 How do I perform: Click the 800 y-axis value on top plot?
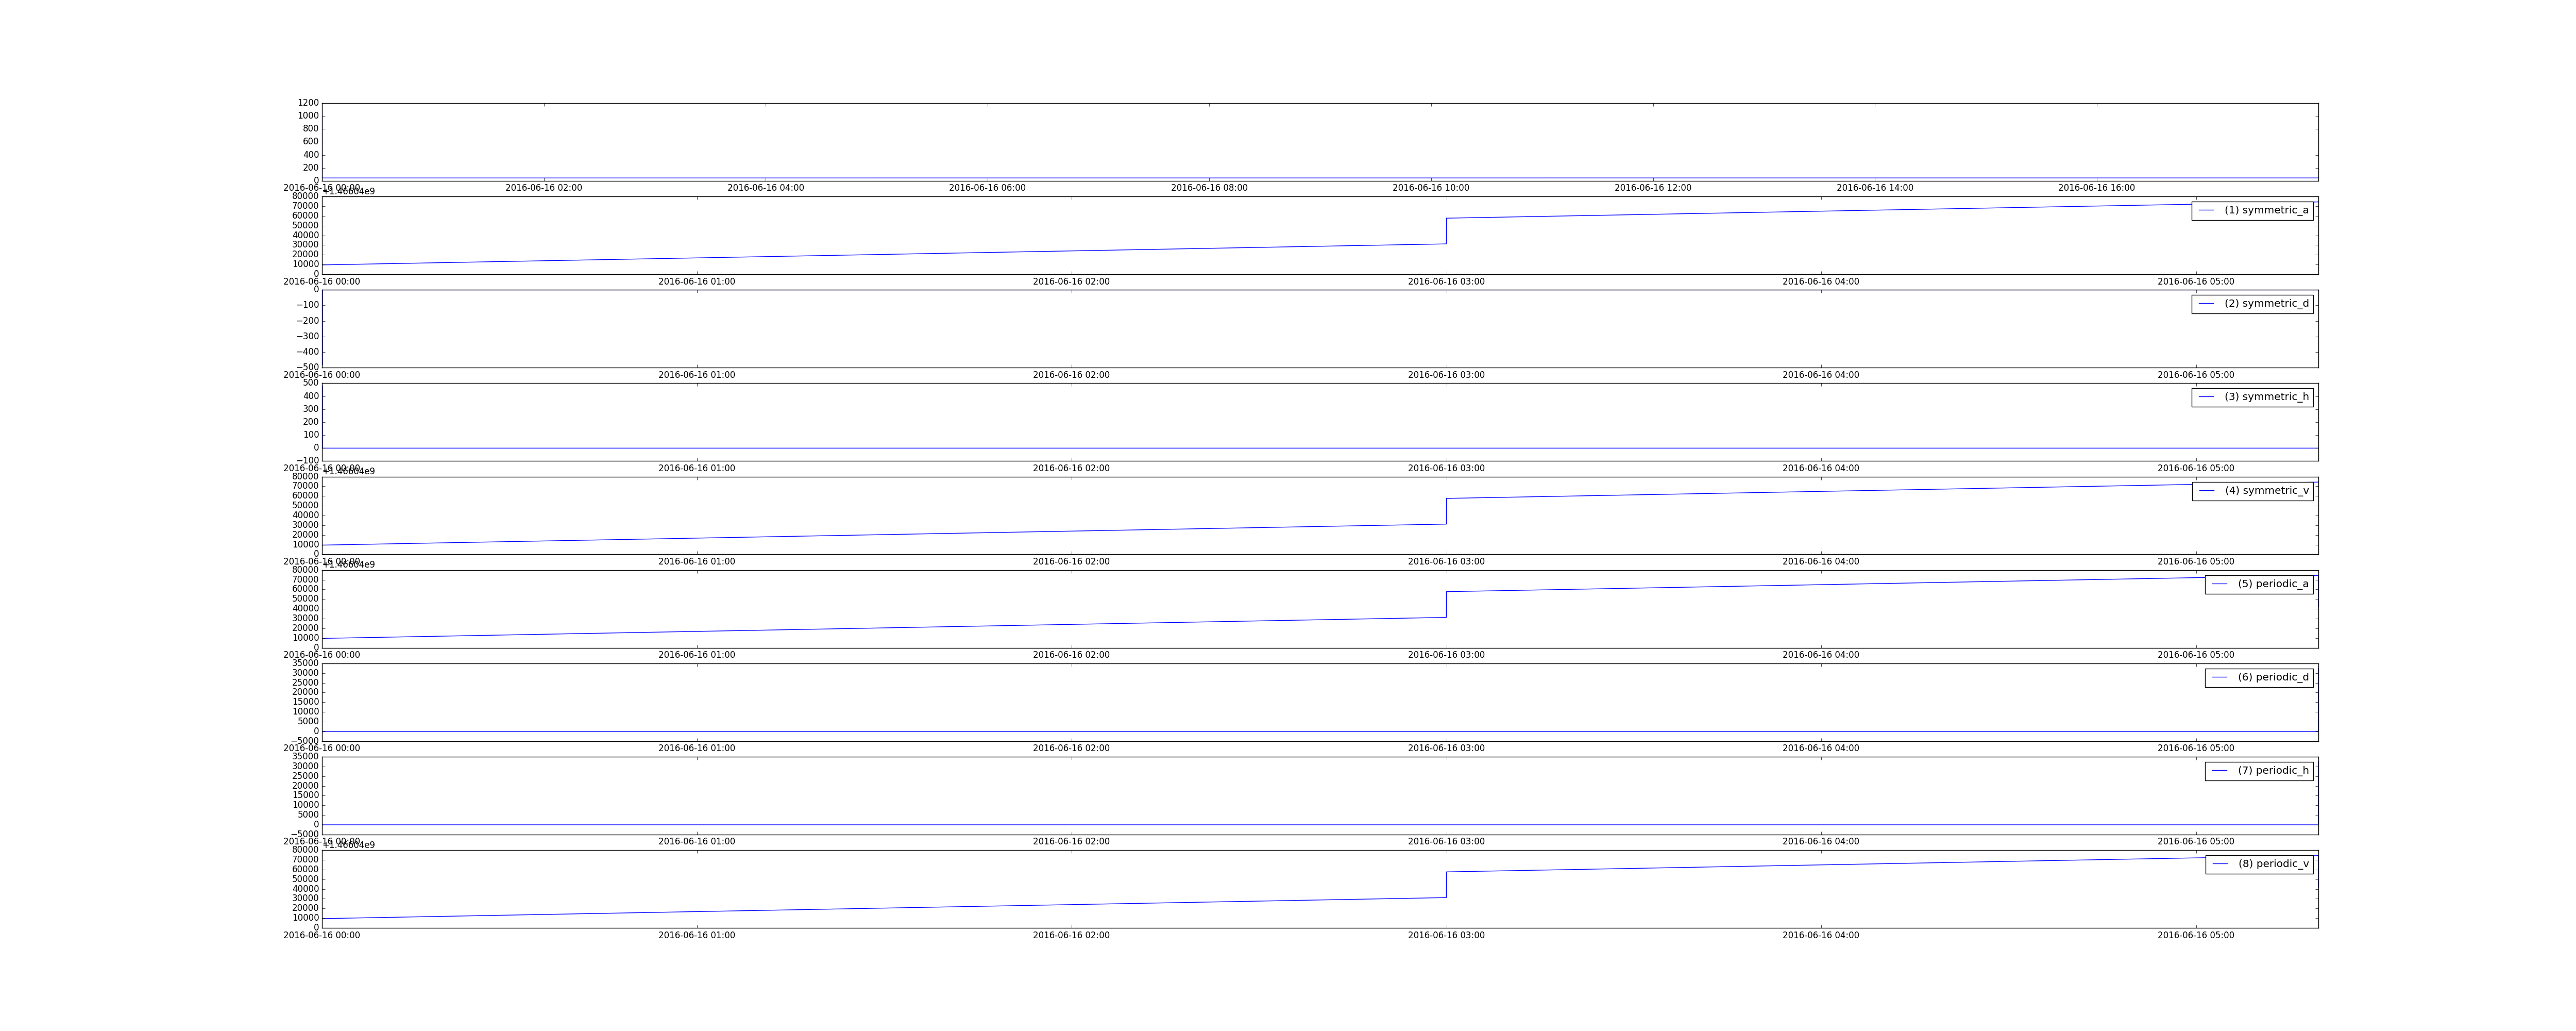coord(311,129)
